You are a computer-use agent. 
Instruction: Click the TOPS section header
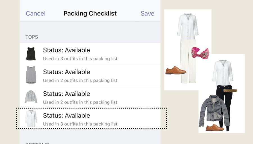[x=31, y=37]
